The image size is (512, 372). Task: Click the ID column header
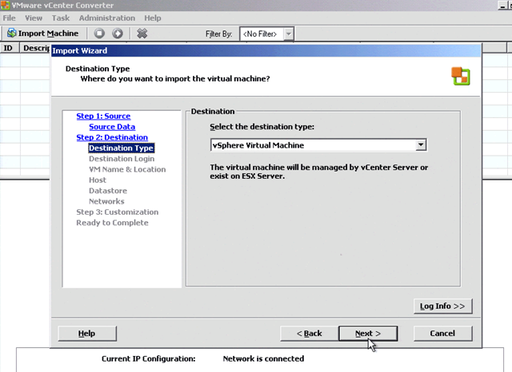point(10,48)
